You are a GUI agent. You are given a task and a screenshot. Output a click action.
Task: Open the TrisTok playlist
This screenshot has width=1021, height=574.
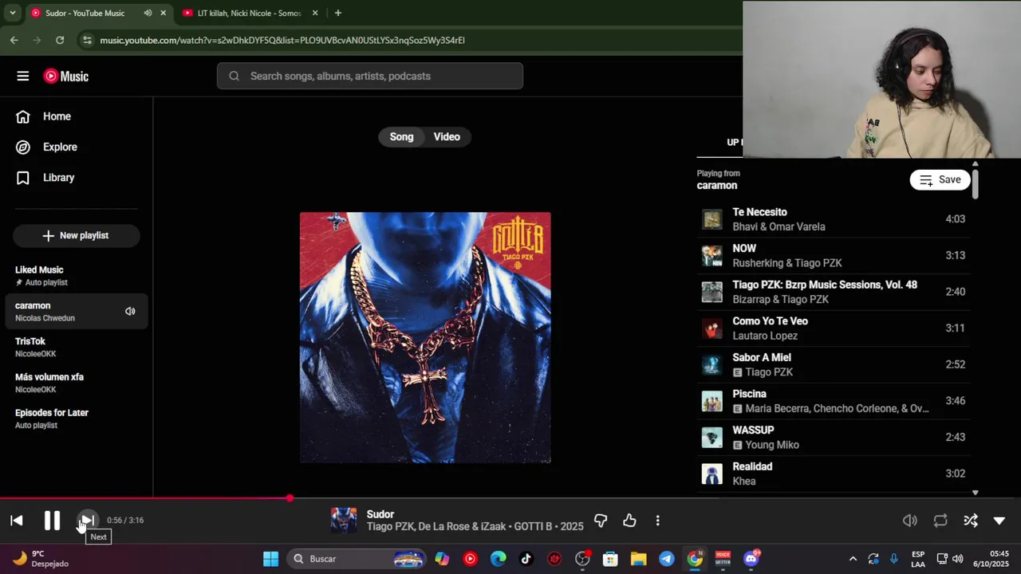(x=76, y=347)
